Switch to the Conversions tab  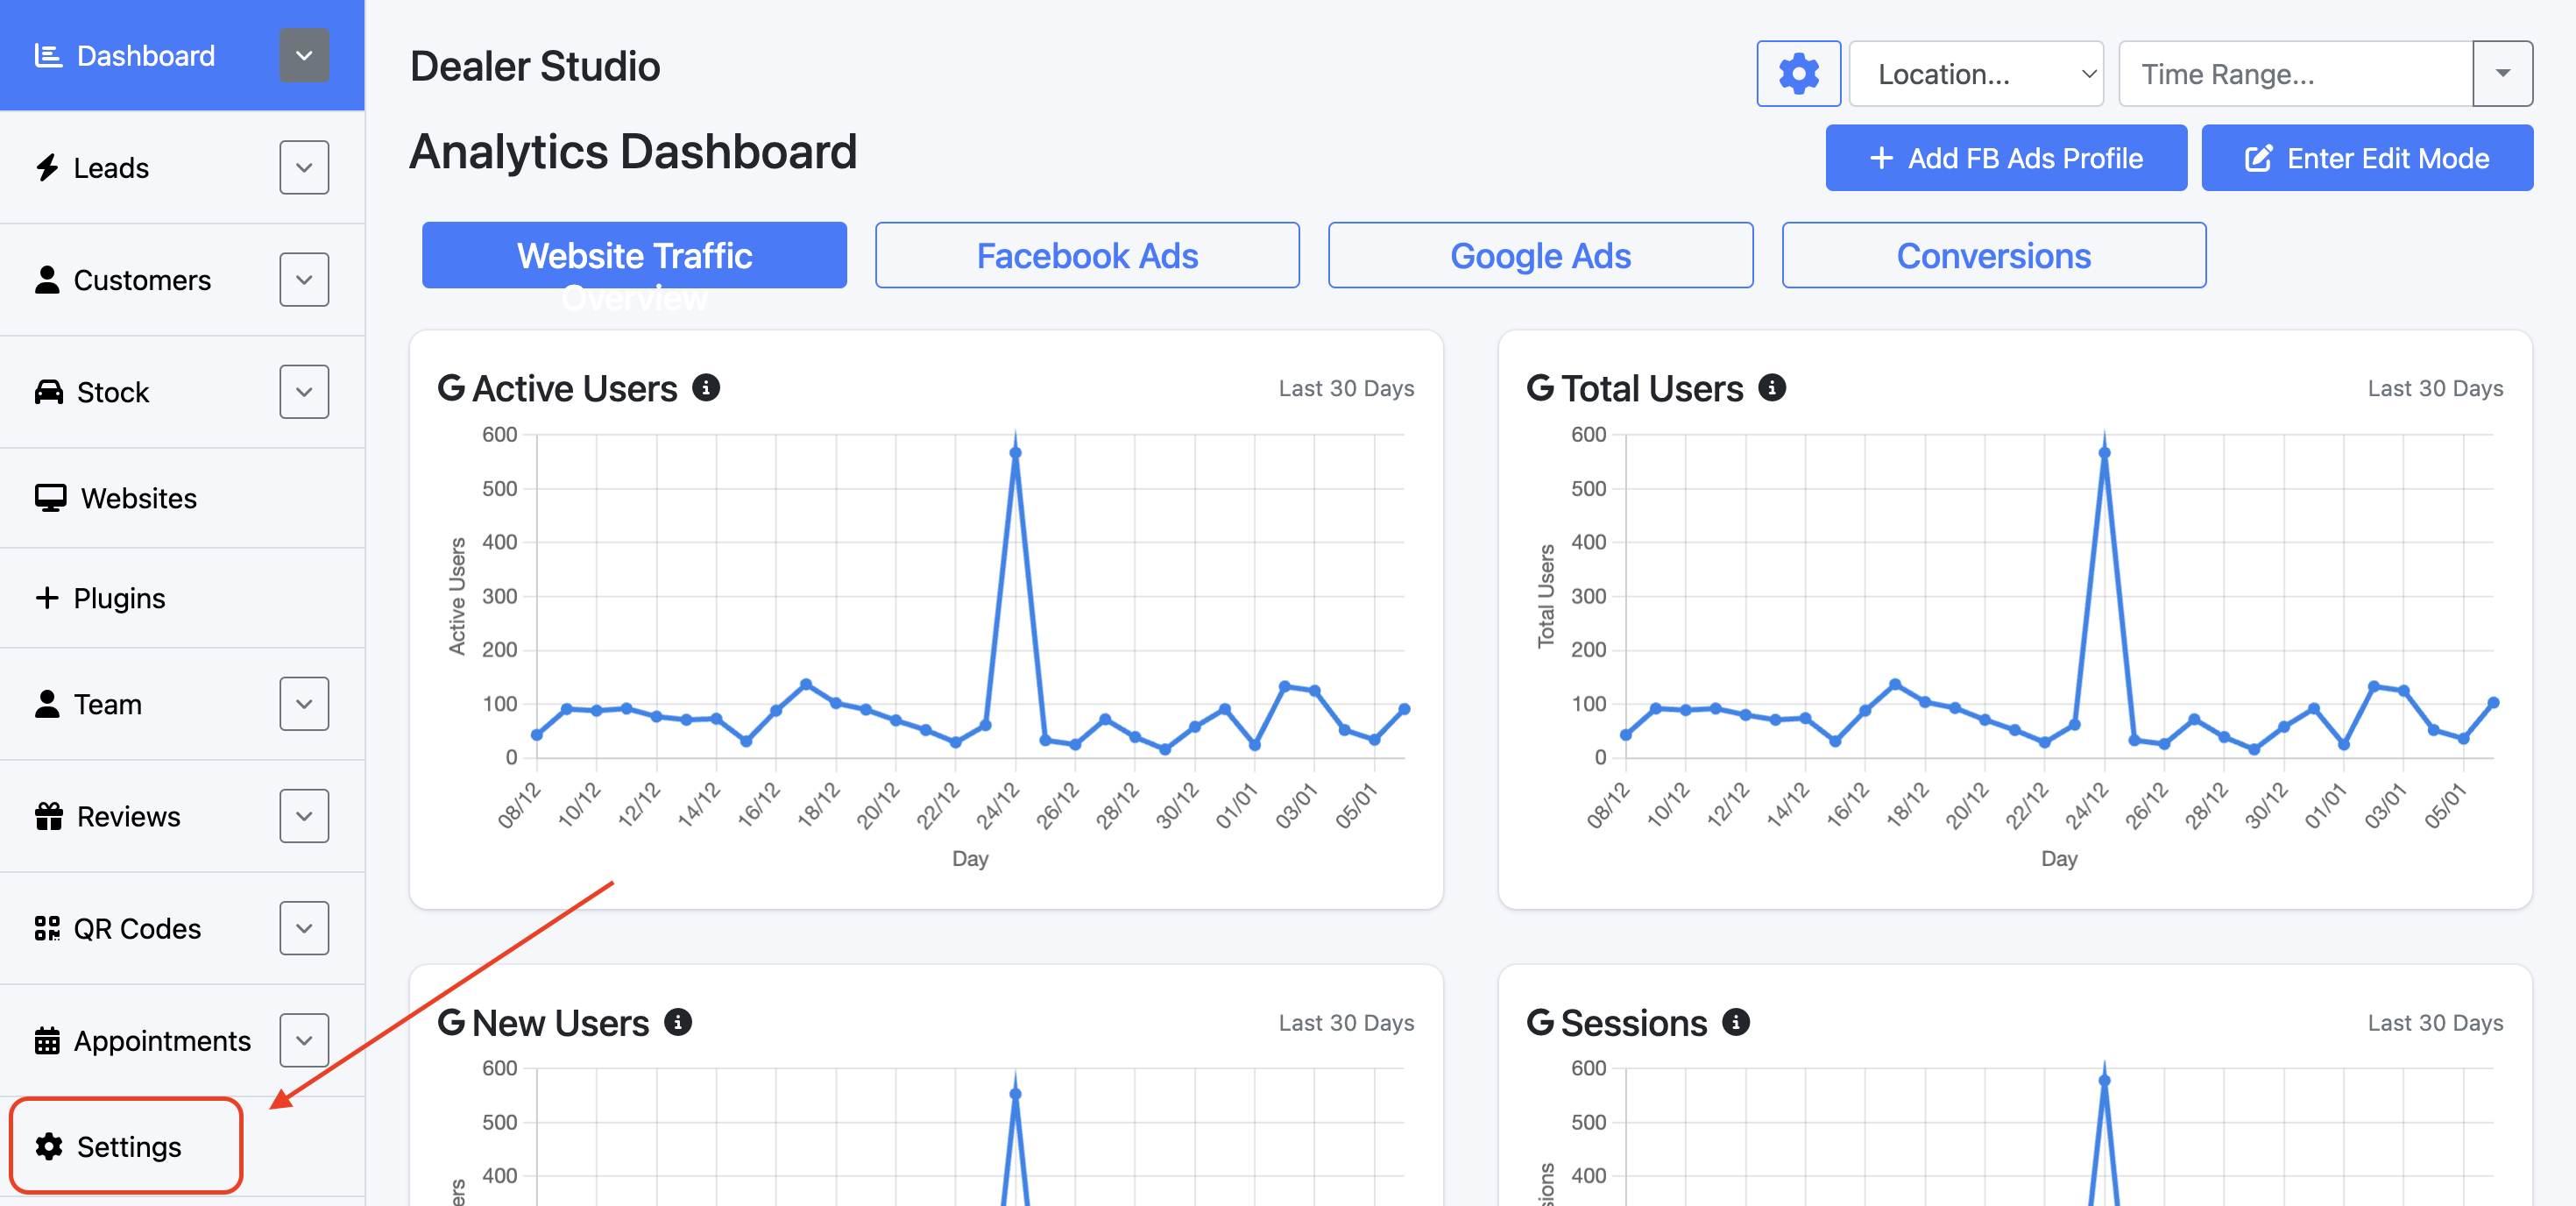point(1993,256)
